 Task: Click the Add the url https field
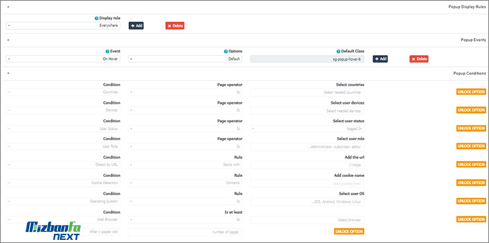307,165
